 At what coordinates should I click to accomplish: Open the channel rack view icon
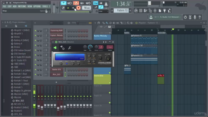(141, 11)
